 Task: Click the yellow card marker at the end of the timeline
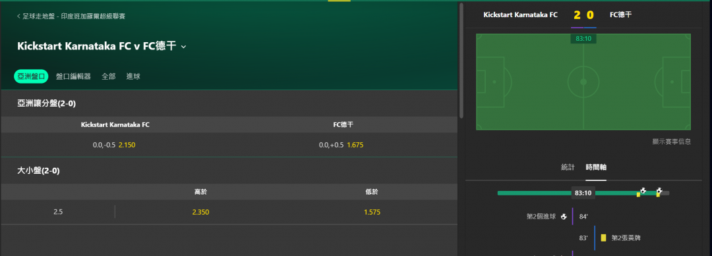click(657, 194)
